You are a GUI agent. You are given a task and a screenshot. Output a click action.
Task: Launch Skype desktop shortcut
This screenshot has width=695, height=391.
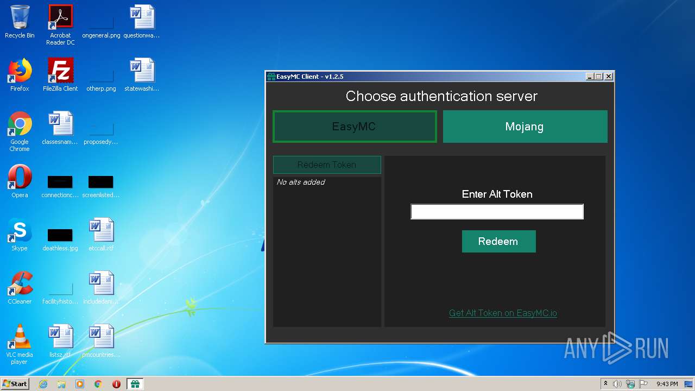tap(20, 235)
